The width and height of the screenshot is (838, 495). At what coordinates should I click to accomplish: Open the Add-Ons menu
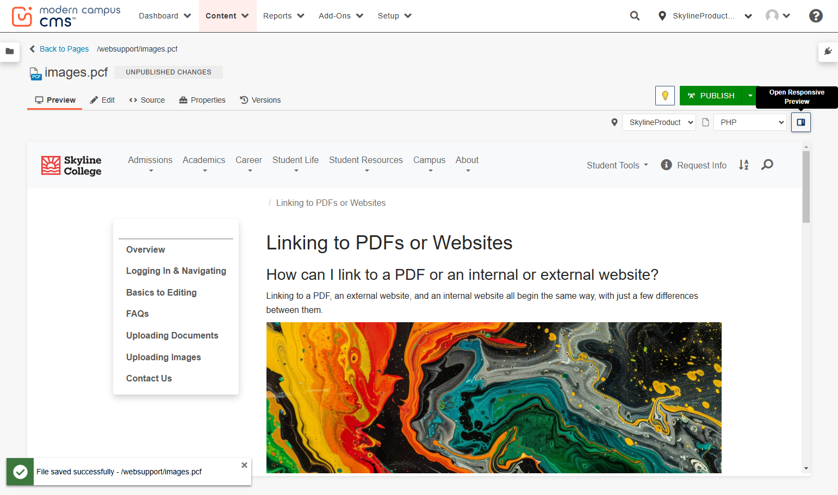click(341, 16)
